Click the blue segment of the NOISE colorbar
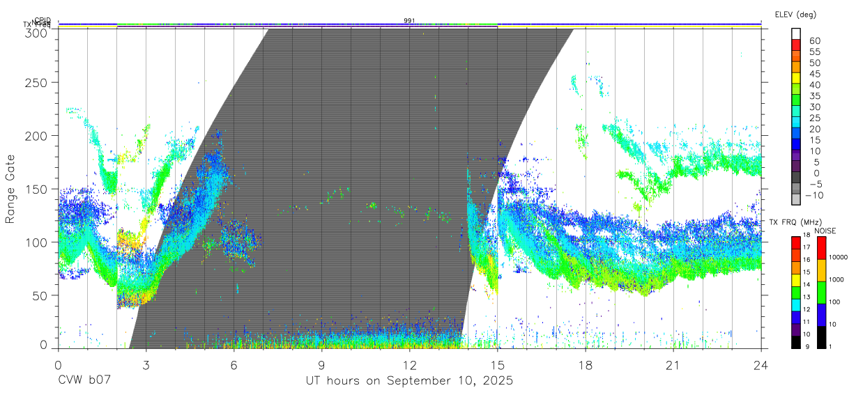Image resolution: width=856 pixels, height=395 pixels. (821, 315)
